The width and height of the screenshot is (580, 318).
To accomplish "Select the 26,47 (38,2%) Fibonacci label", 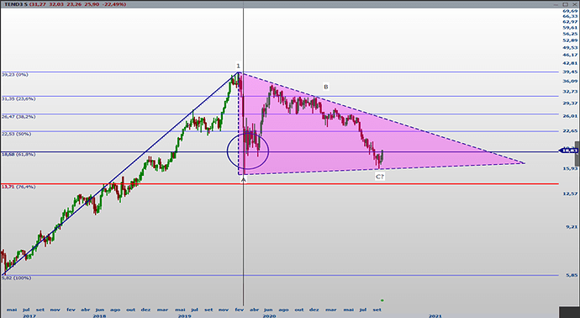I will pos(18,117).
